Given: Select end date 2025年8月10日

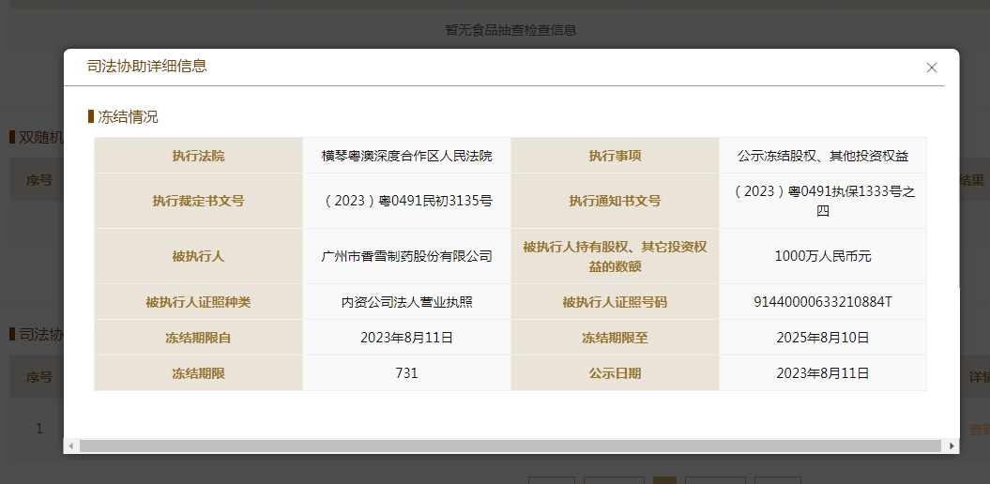Looking at the screenshot, I should tap(823, 338).
